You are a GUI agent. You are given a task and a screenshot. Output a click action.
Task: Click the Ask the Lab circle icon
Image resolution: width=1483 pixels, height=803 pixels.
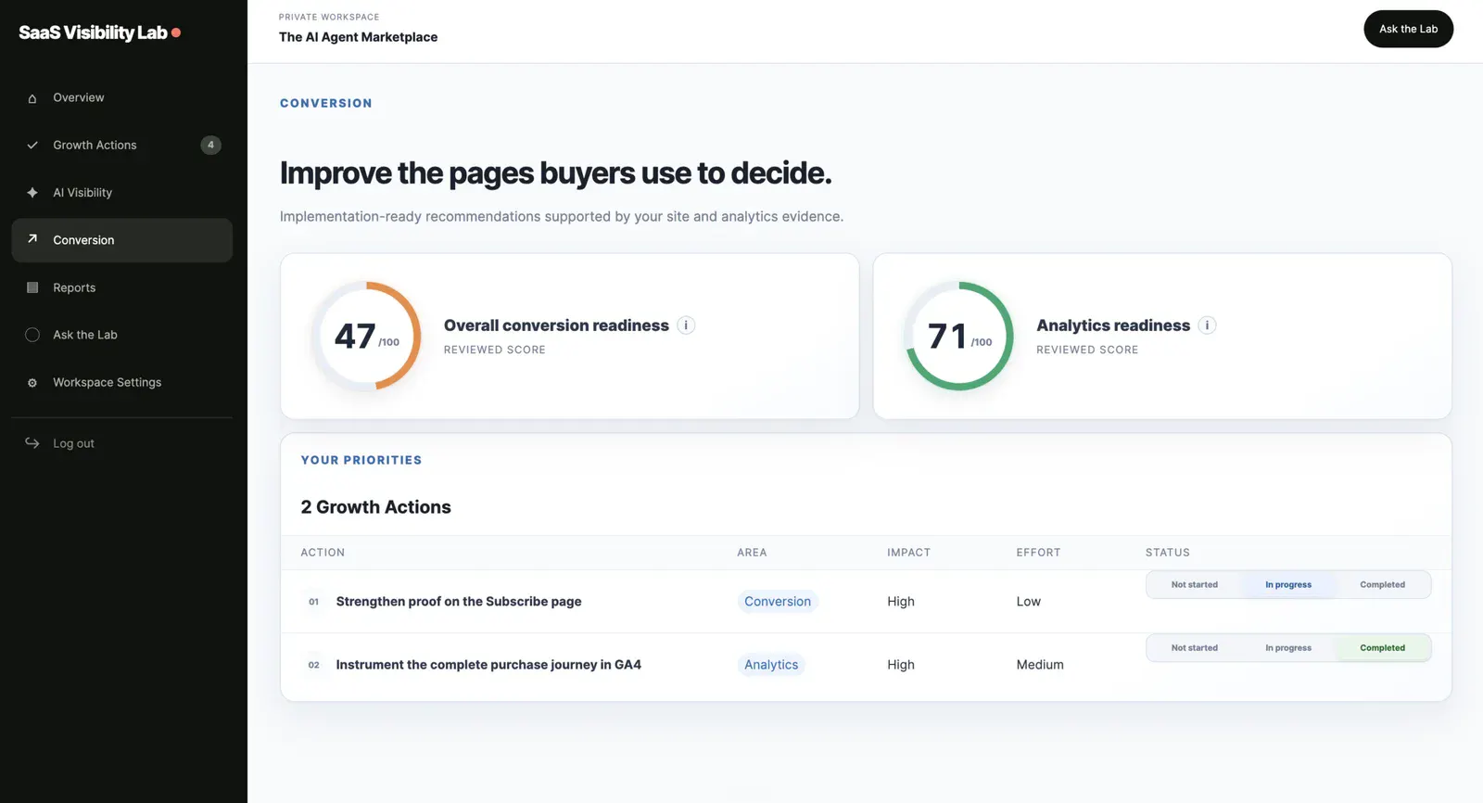(x=32, y=335)
